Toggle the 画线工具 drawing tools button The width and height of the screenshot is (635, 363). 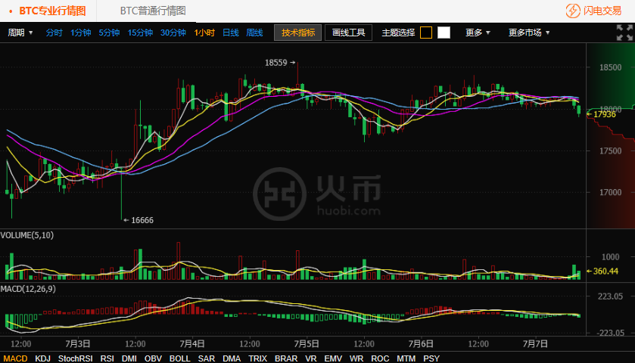click(x=348, y=33)
